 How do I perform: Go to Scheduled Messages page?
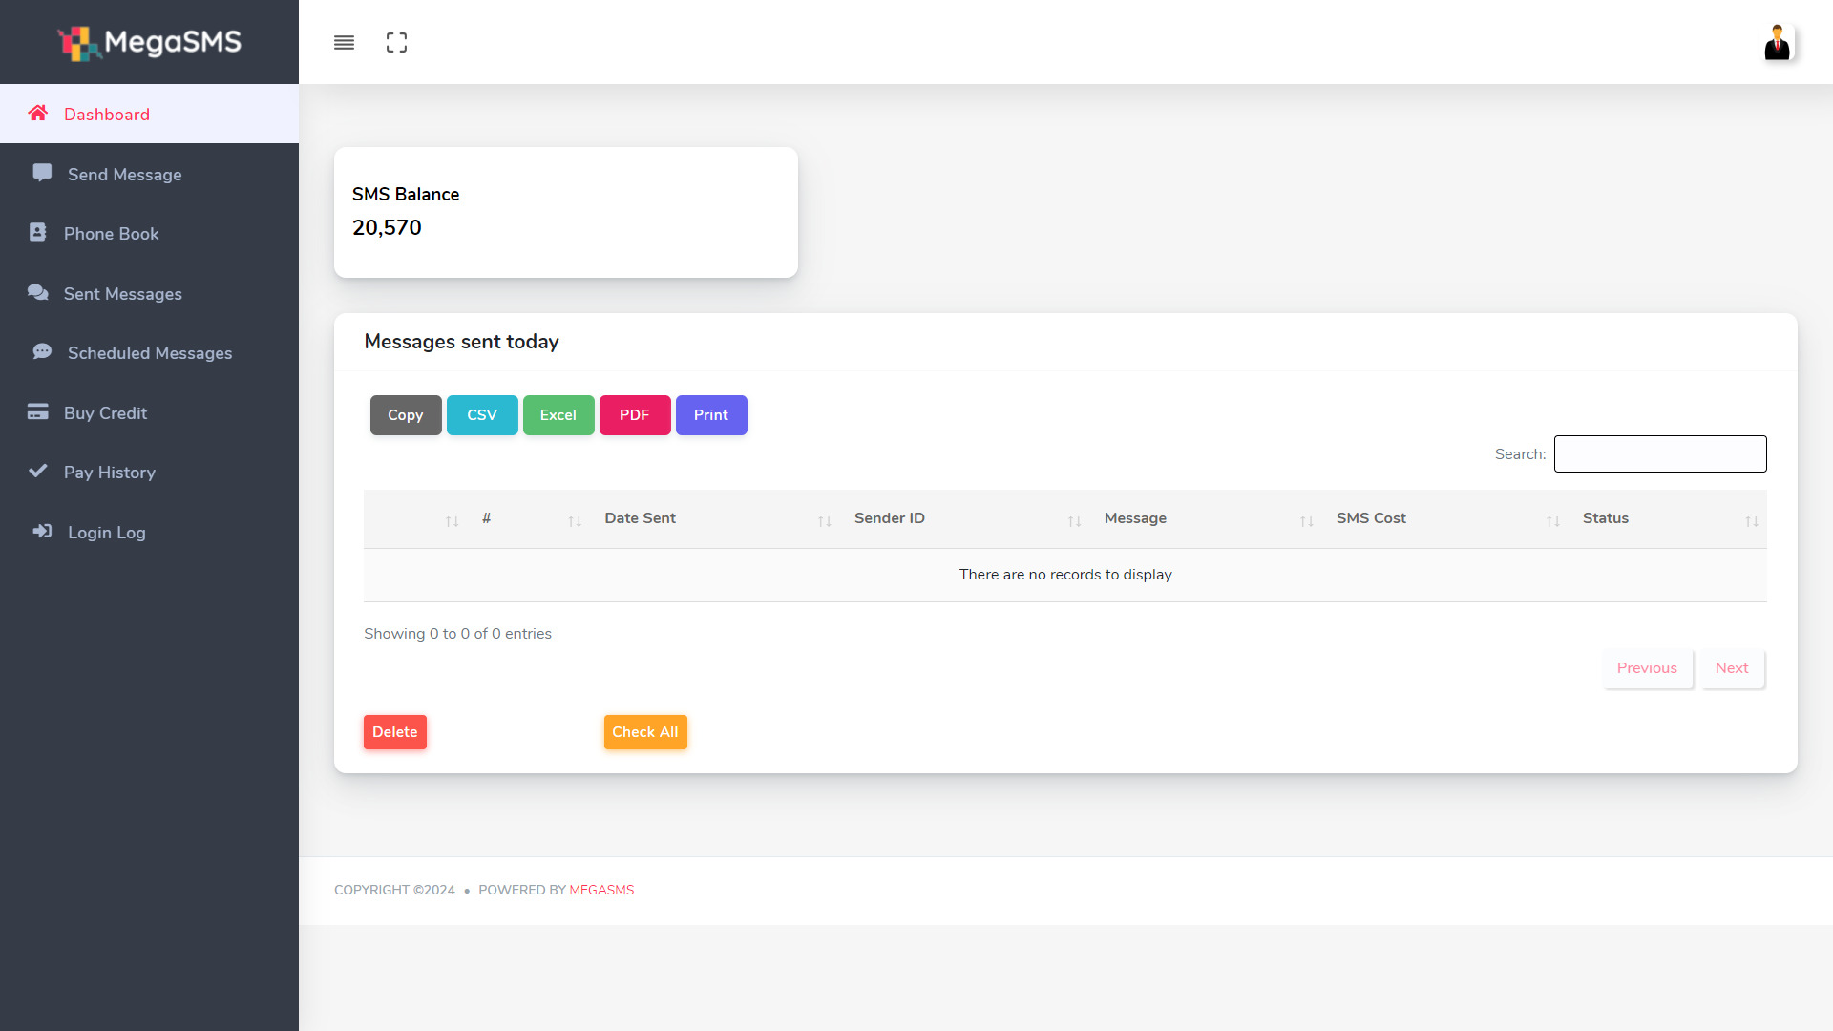(149, 353)
